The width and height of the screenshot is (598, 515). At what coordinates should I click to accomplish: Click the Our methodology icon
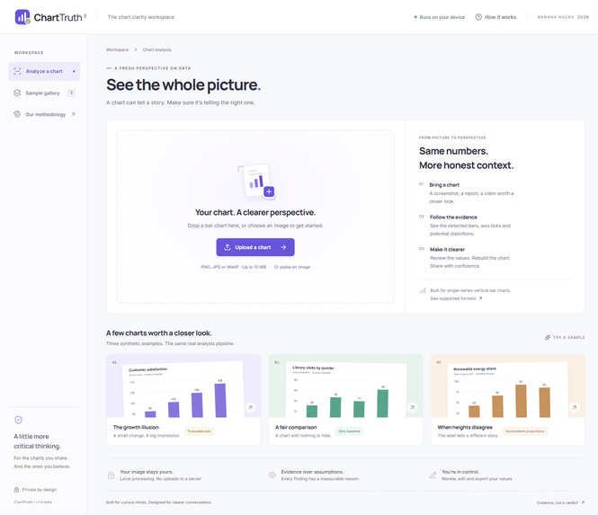coord(17,114)
